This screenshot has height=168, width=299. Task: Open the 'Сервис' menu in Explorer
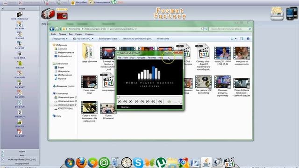pos(78,34)
